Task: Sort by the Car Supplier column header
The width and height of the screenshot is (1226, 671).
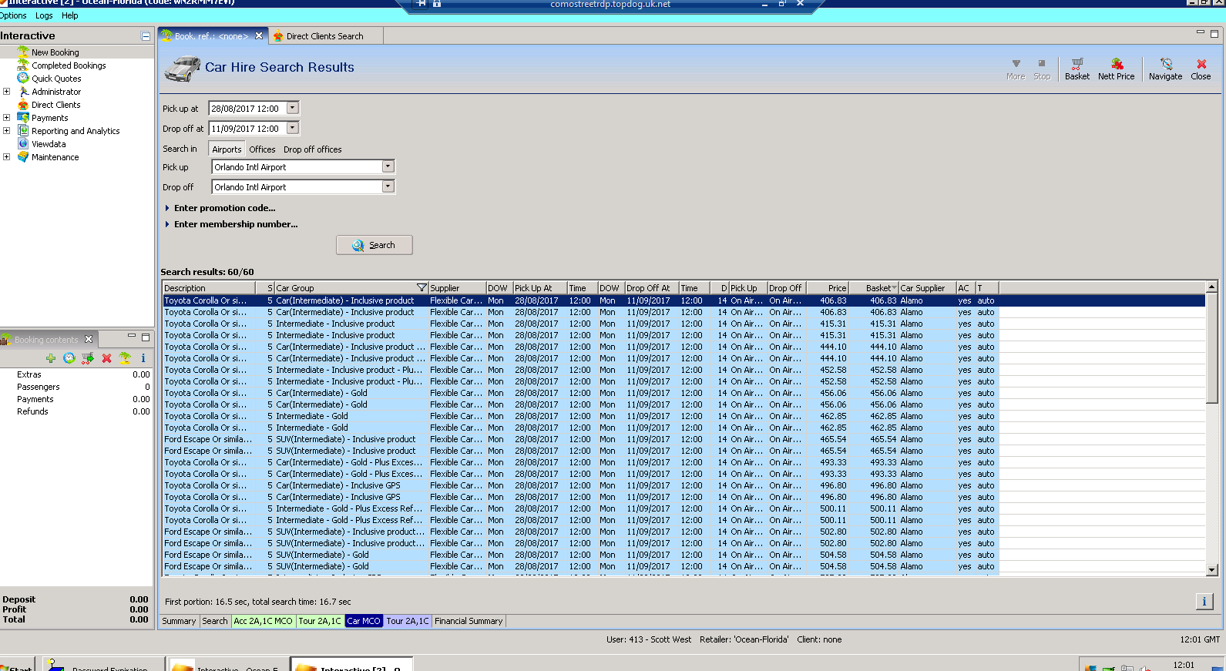Action: click(927, 288)
